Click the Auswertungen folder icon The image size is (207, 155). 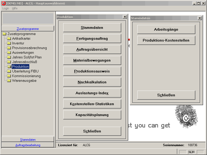coord(9,53)
